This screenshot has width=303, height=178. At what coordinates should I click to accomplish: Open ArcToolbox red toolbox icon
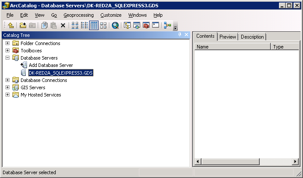pos(146,25)
